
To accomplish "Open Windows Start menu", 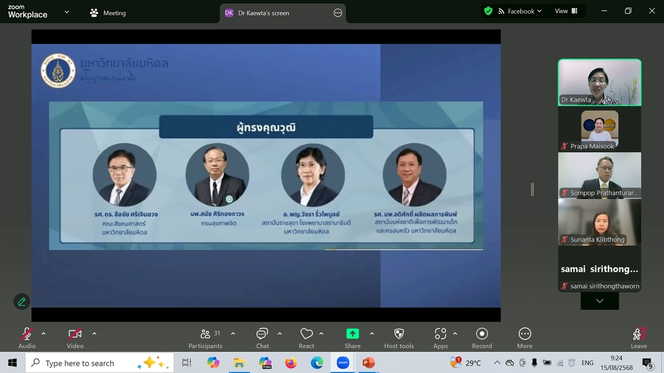I will pos(12,363).
